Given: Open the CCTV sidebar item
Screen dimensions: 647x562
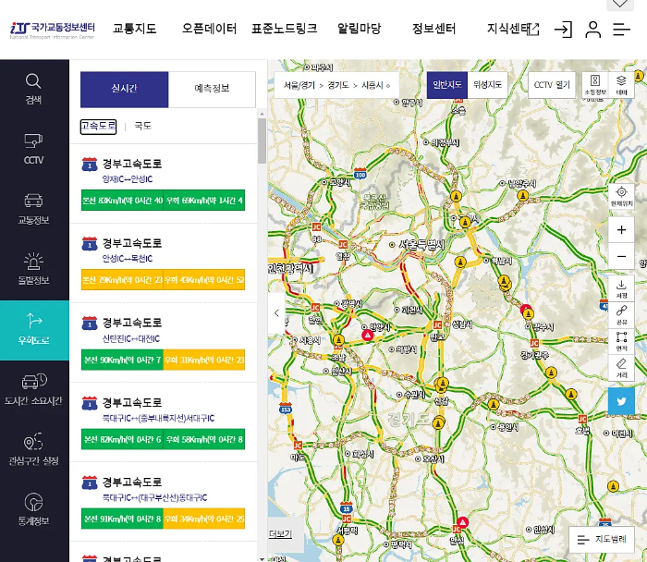Looking at the screenshot, I should [34, 150].
